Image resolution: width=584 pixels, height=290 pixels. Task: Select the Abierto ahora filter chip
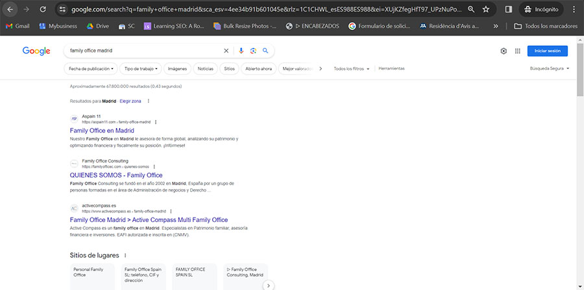click(x=259, y=69)
